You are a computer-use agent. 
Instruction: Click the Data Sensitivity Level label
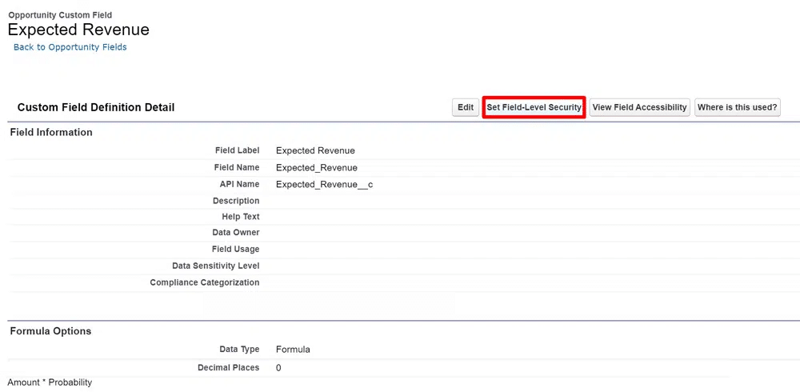coord(215,266)
